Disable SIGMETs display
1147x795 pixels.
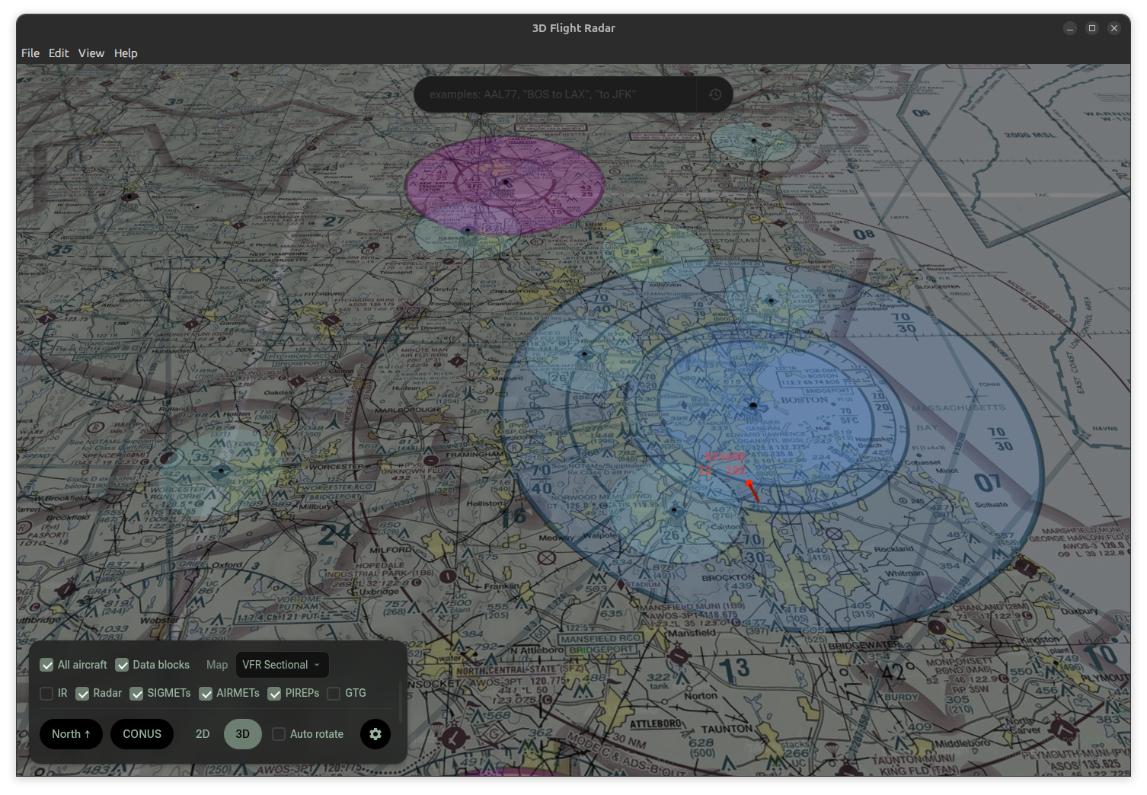pyautogui.click(x=136, y=694)
